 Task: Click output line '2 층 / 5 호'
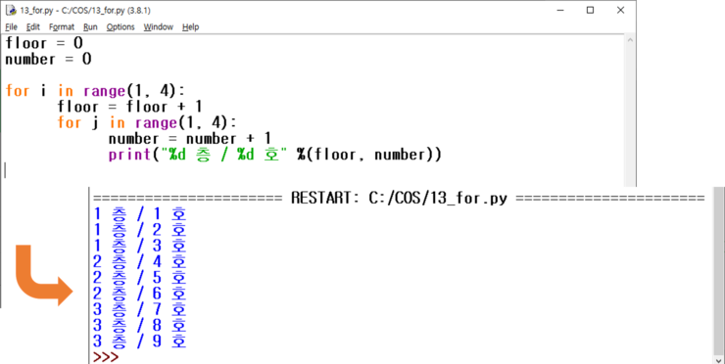tap(140, 278)
